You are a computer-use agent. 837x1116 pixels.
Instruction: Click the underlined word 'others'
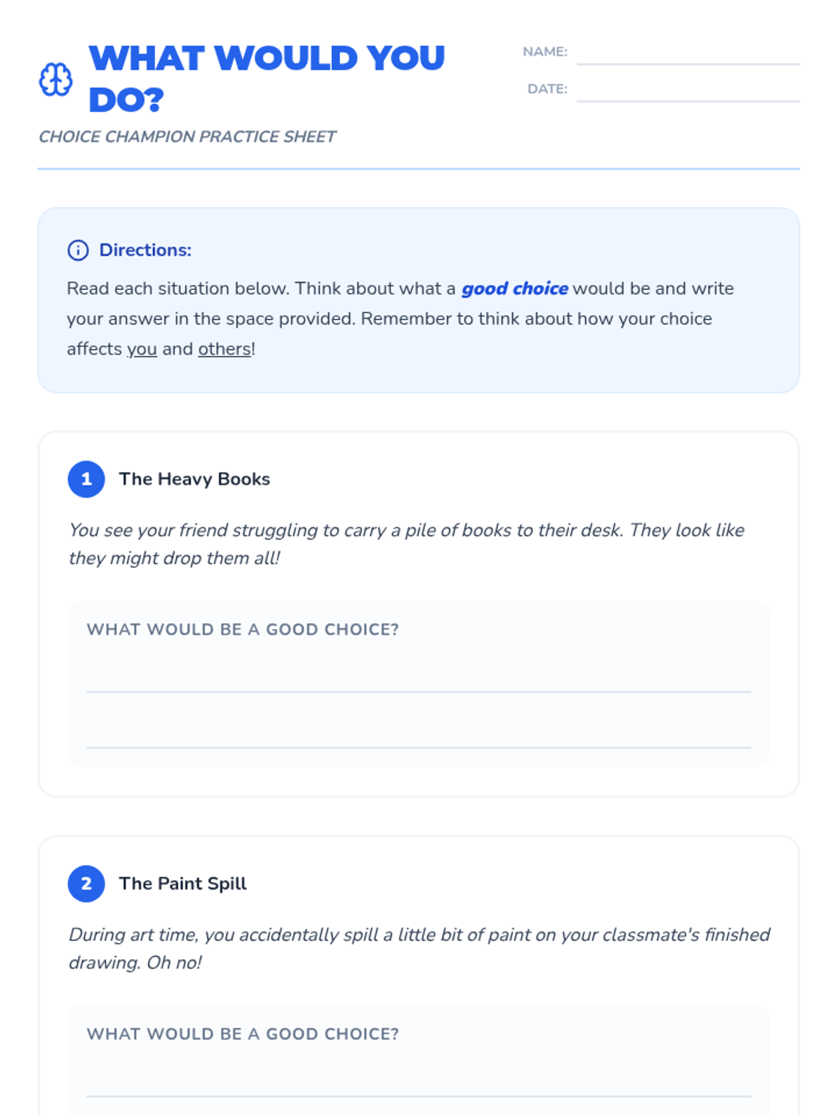(225, 349)
